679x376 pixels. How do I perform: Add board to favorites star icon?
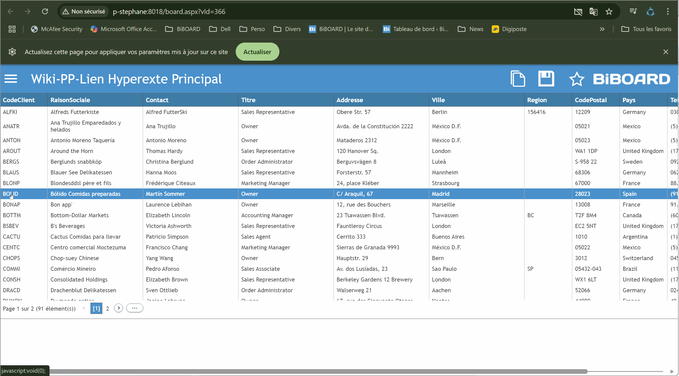point(577,79)
